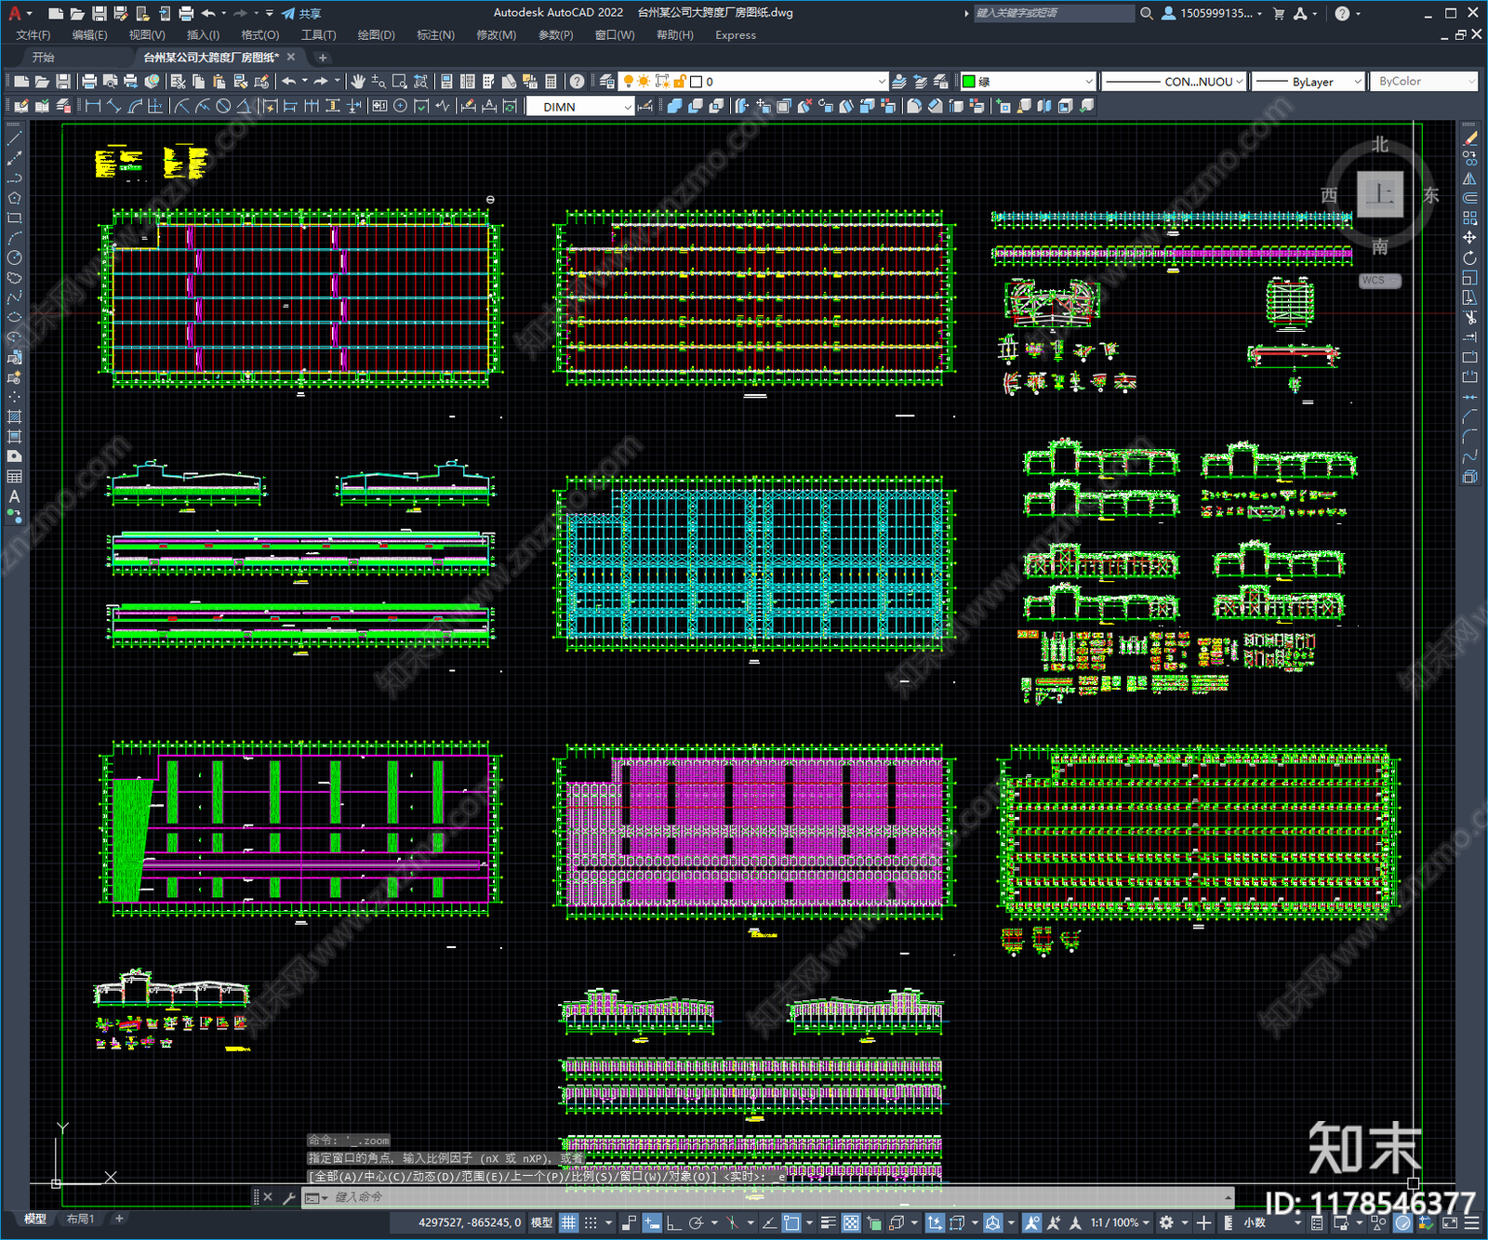Click the WCS label under ViewCube

(1378, 280)
